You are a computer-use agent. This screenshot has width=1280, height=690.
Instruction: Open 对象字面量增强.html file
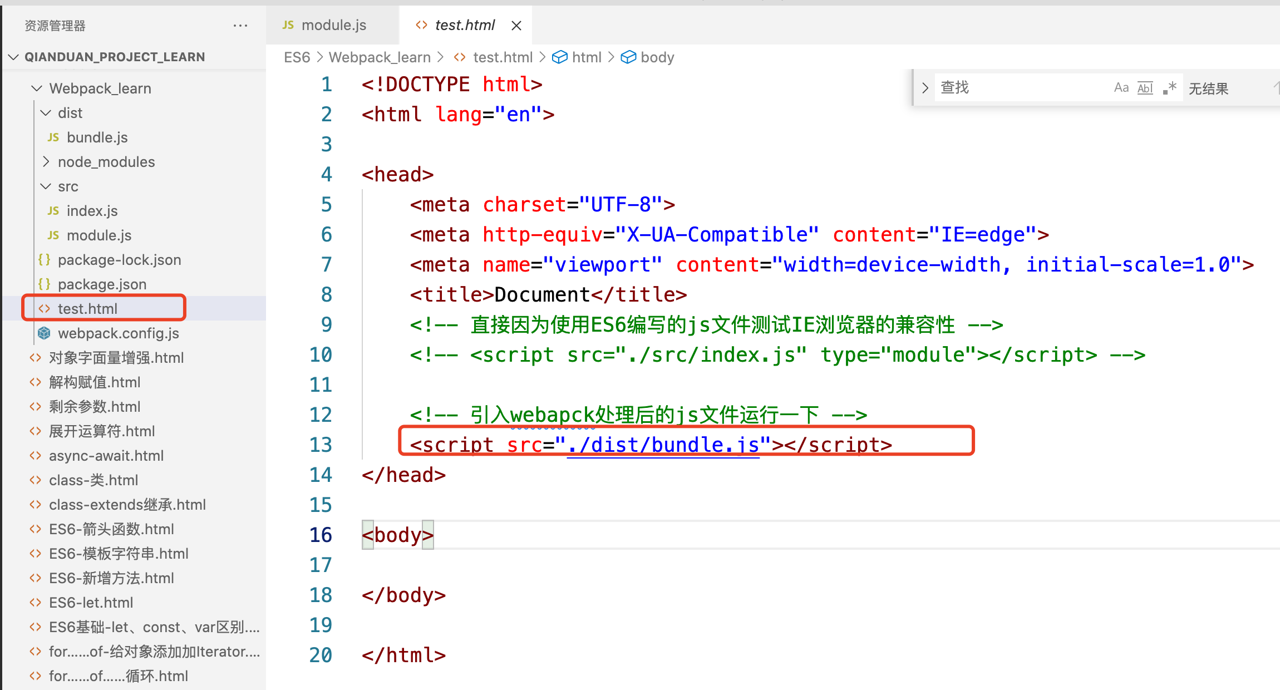point(116,358)
